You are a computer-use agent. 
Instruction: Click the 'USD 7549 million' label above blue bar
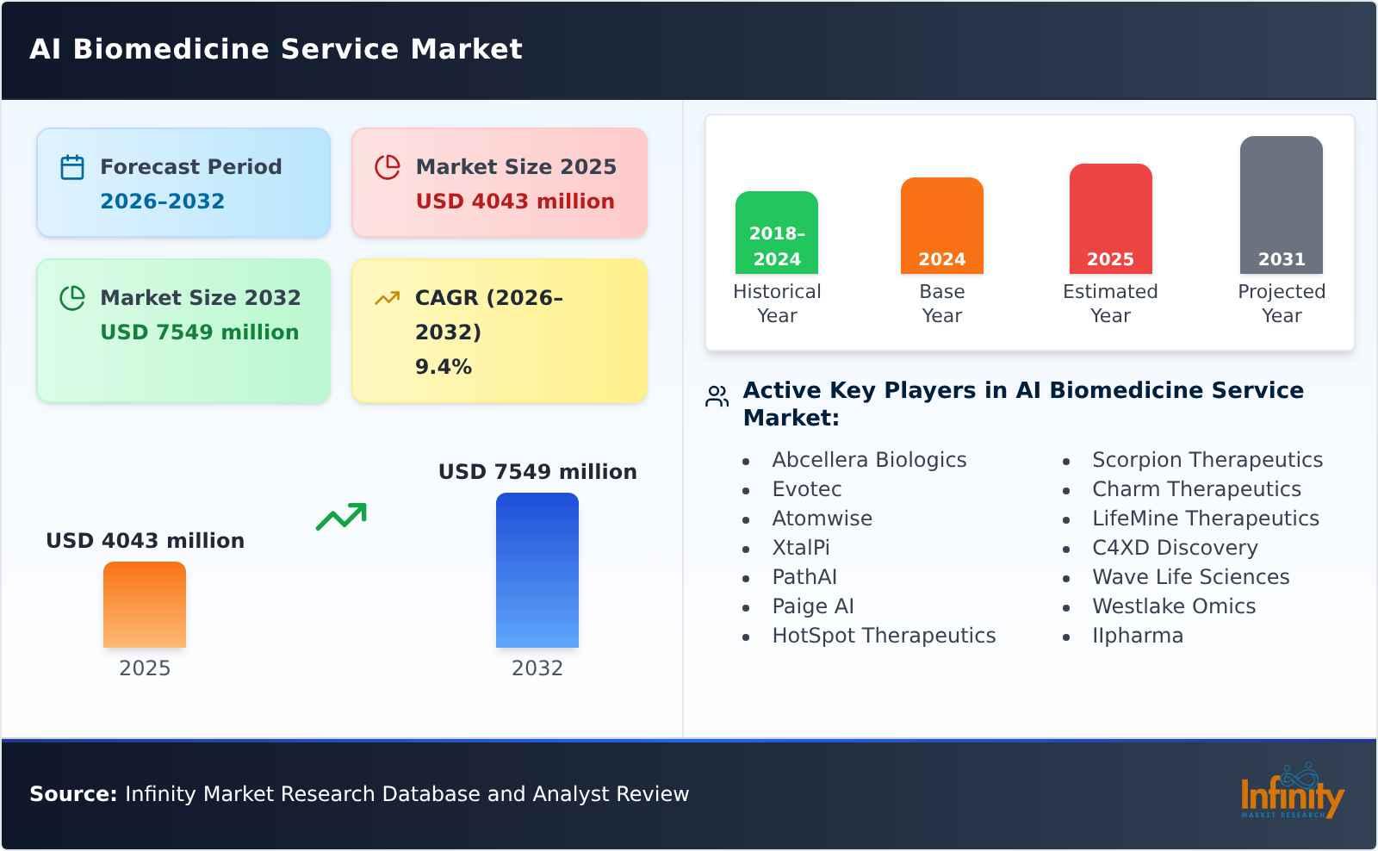(x=538, y=472)
